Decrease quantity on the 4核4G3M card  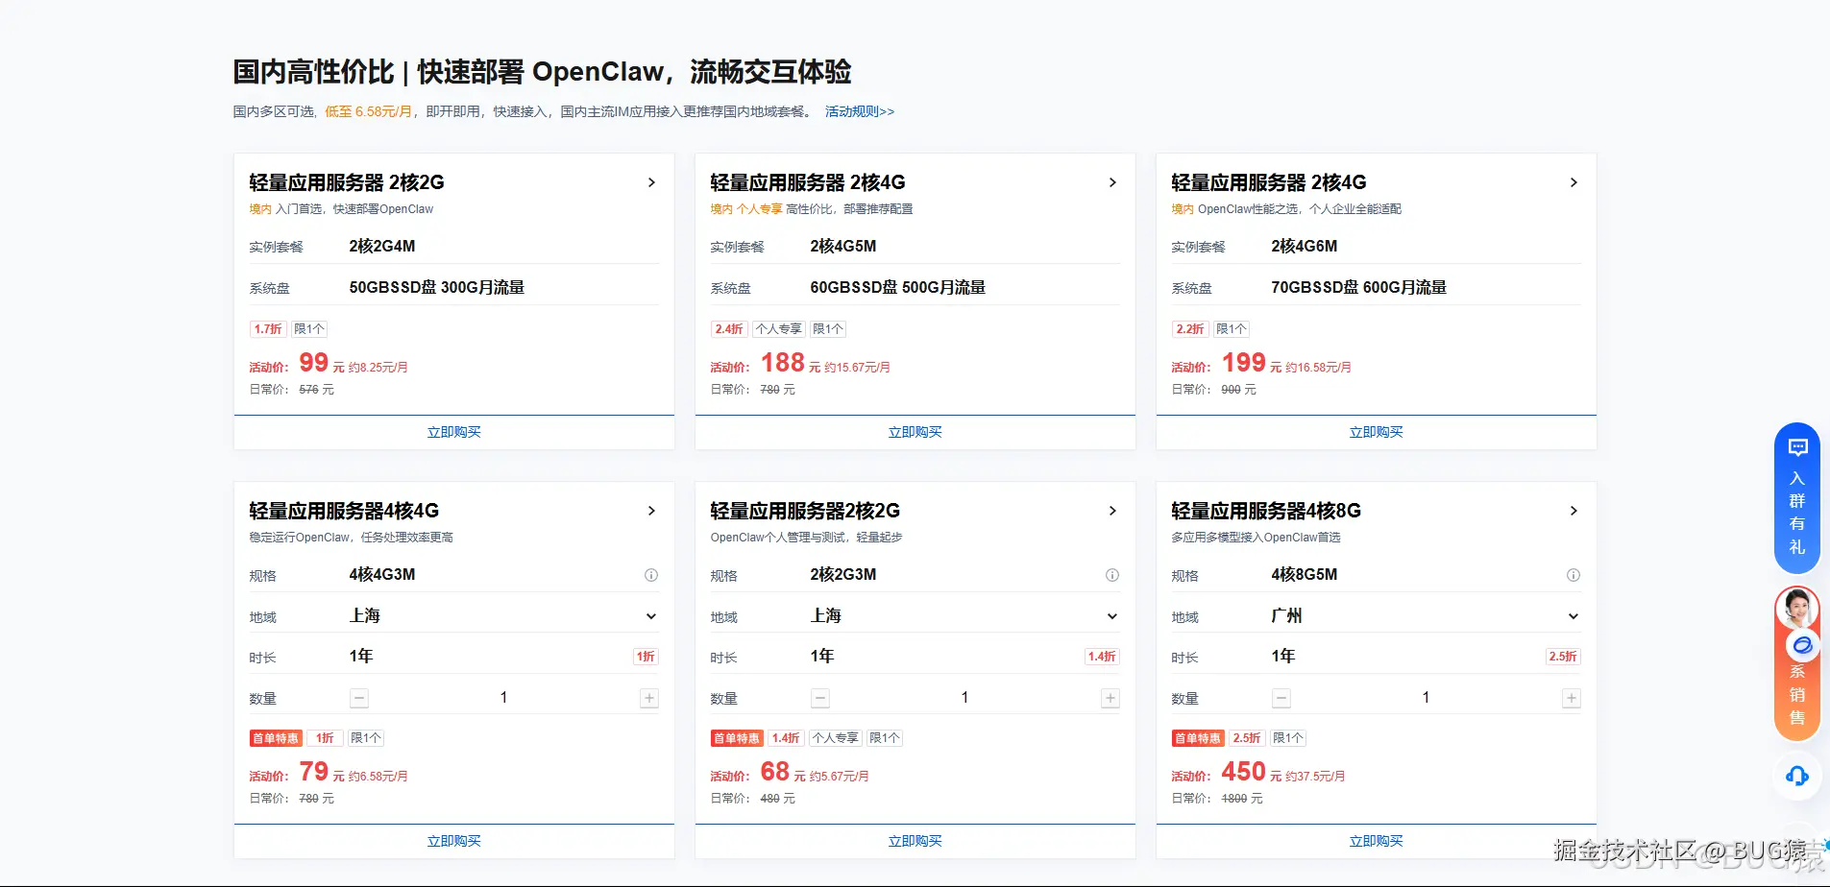(359, 698)
